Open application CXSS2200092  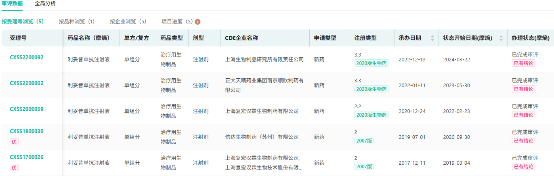coord(27,57)
